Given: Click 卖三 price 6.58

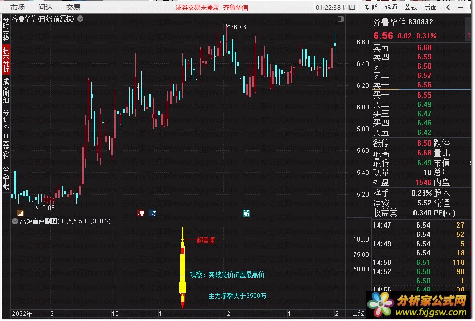Looking at the screenshot, I should tap(424, 66).
